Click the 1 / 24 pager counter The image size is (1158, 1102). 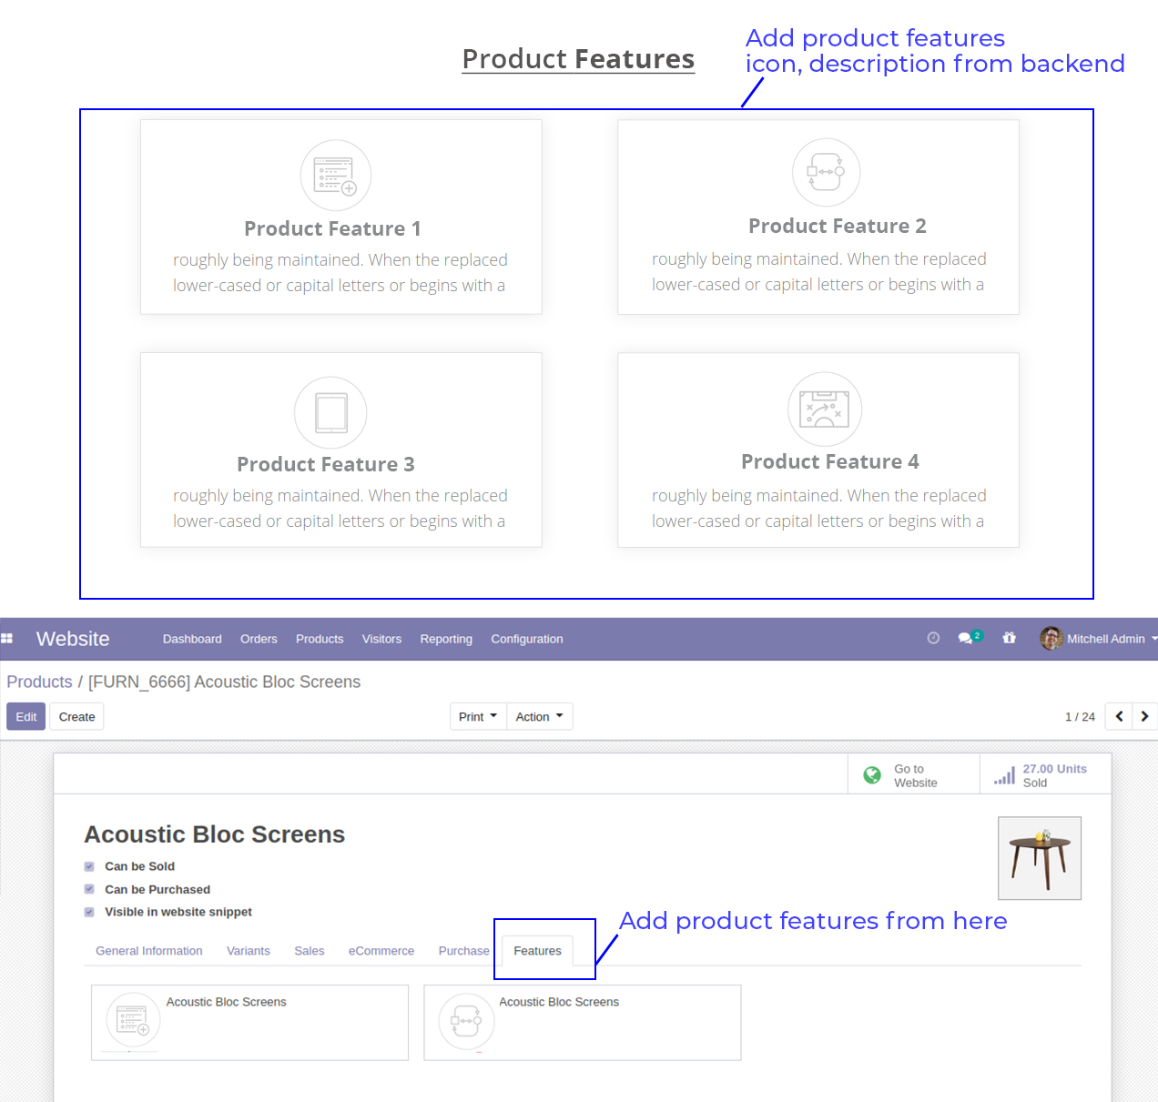click(1080, 717)
